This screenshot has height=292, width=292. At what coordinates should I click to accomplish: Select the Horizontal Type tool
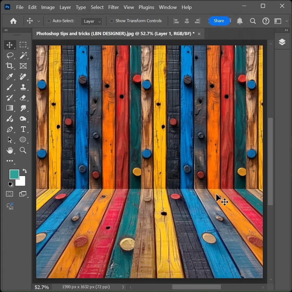(23, 129)
